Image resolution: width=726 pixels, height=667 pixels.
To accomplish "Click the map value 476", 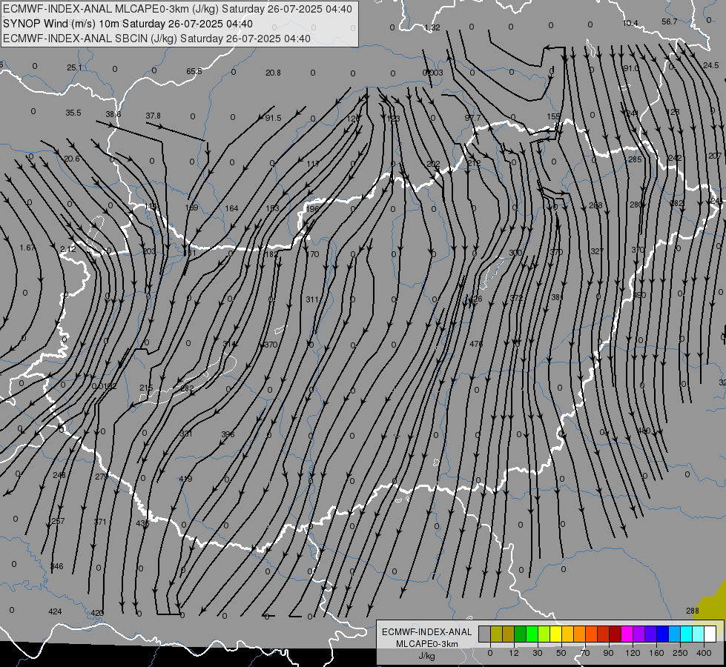I will (476, 344).
